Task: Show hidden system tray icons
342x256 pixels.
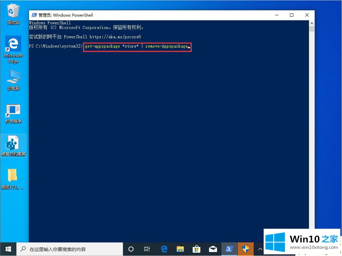Action: click(x=260, y=249)
